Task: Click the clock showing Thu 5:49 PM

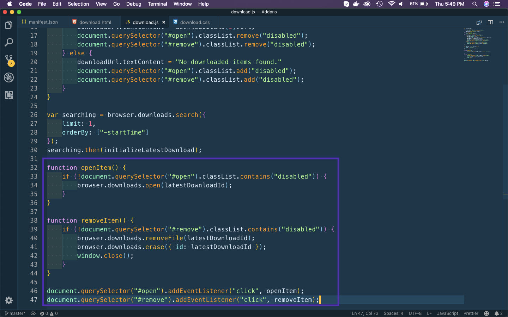Action: (449, 4)
